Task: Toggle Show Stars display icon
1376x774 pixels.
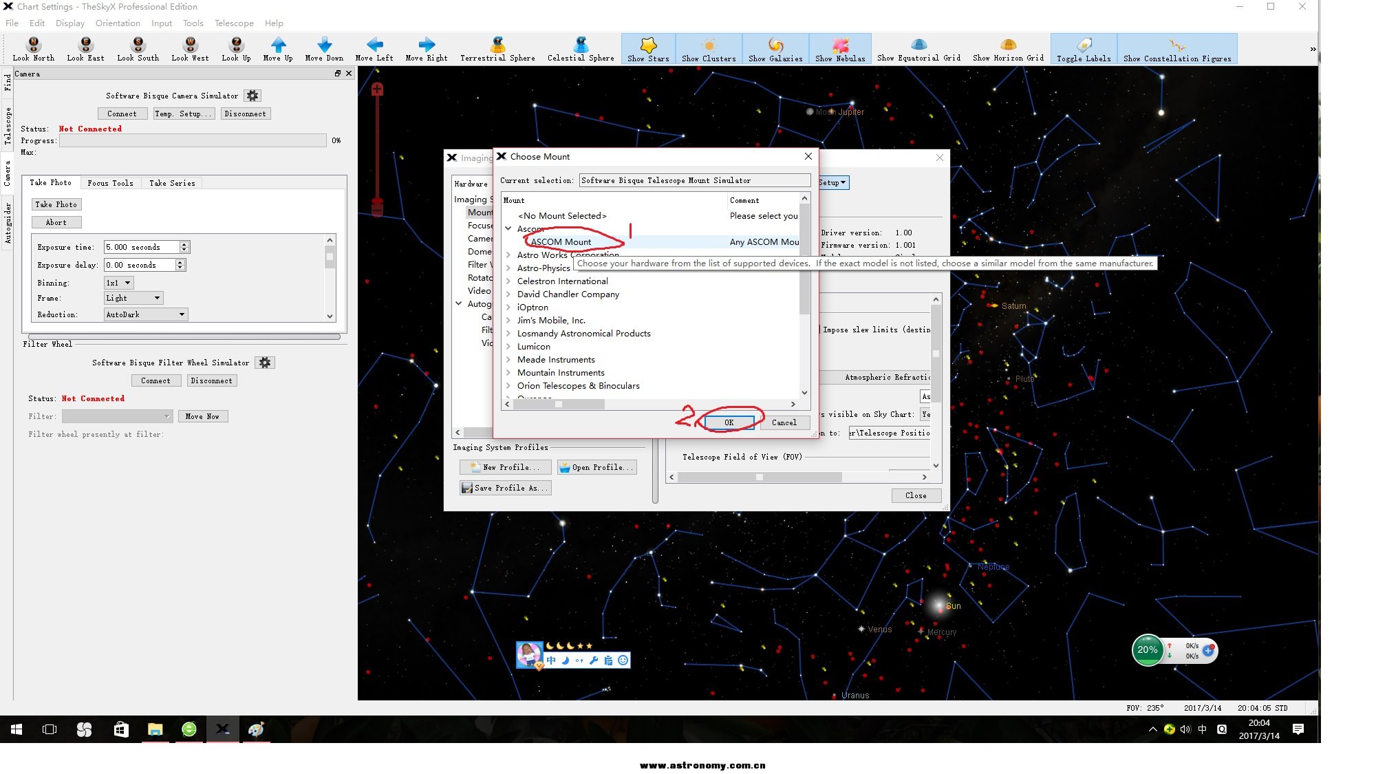Action: 647,49
